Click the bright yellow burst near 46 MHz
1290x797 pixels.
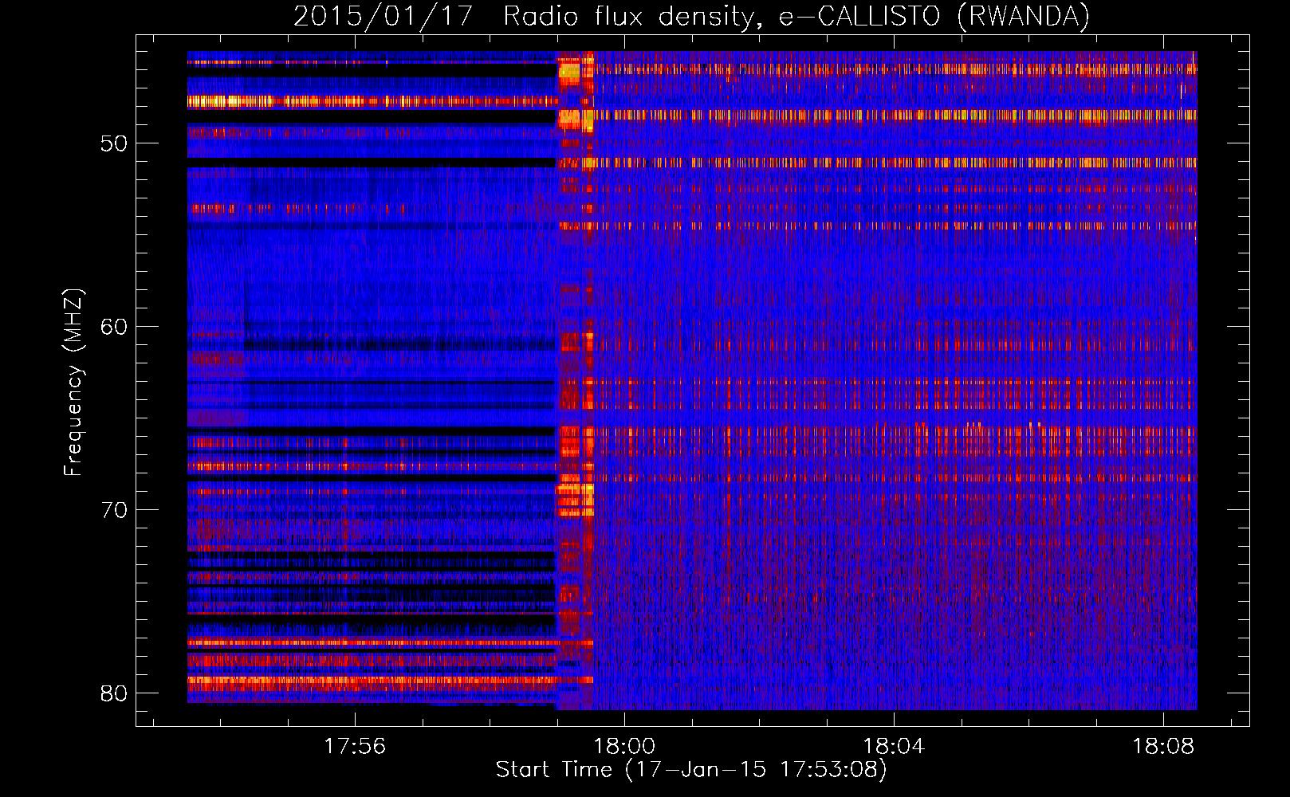point(569,73)
